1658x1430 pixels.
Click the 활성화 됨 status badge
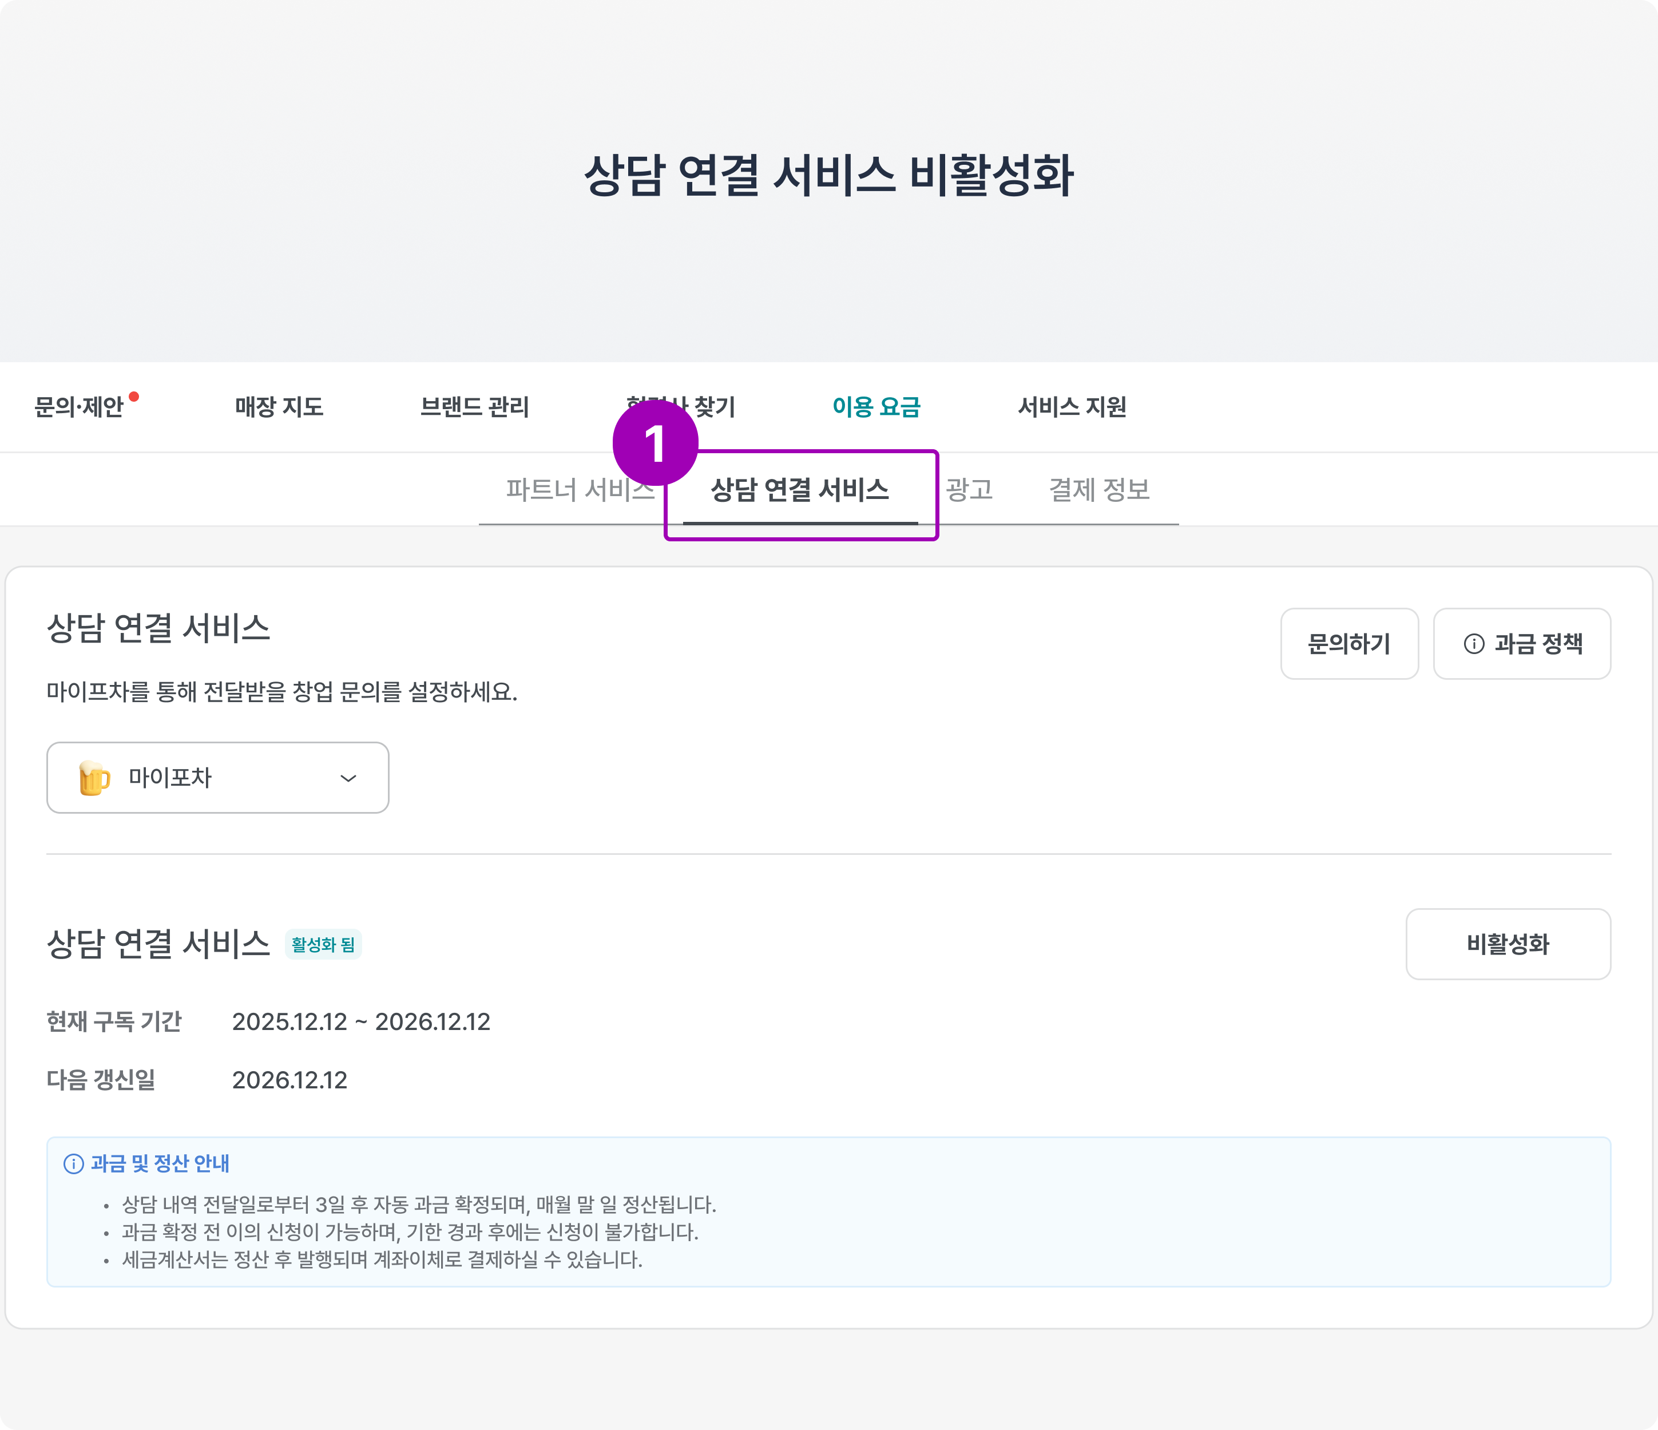(323, 944)
